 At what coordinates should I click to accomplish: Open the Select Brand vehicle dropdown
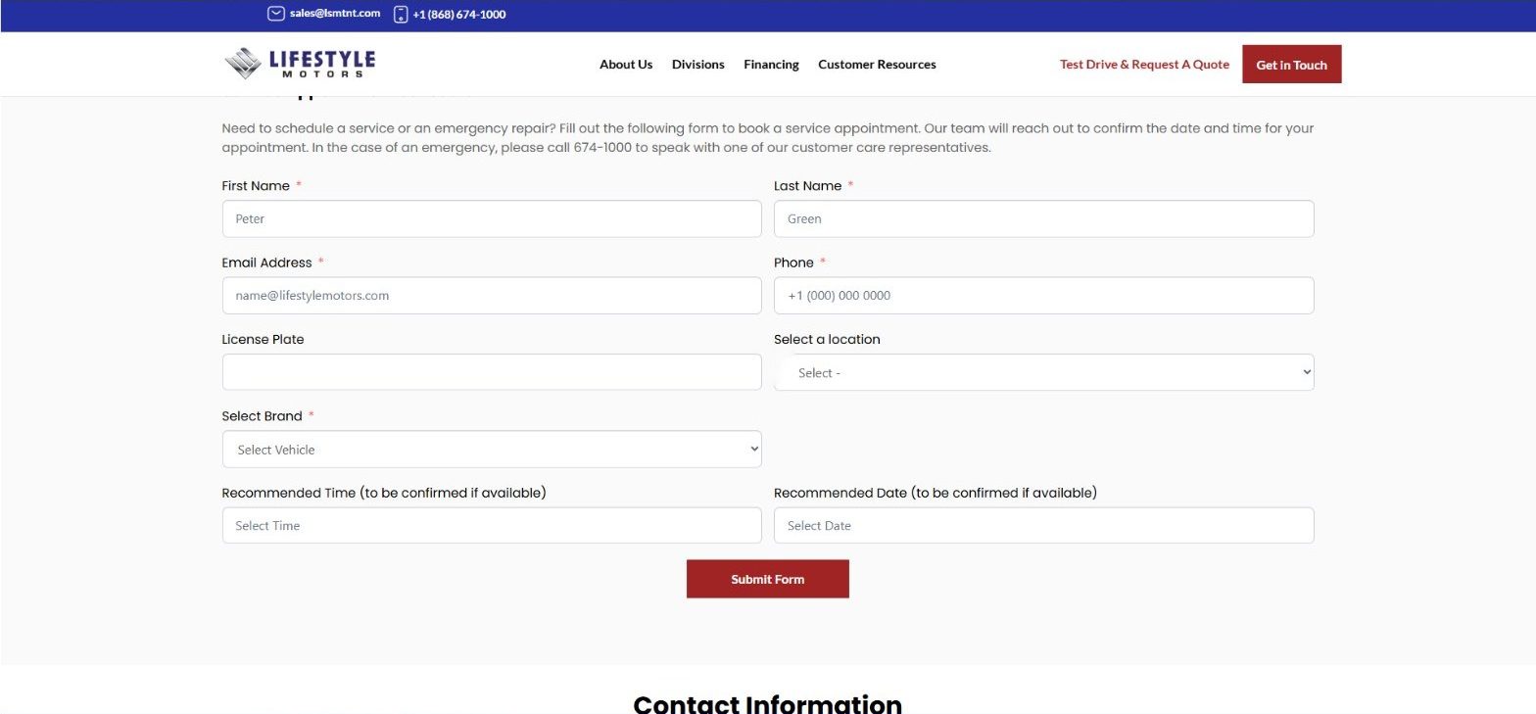pyautogui.click(x=492, y=450)
